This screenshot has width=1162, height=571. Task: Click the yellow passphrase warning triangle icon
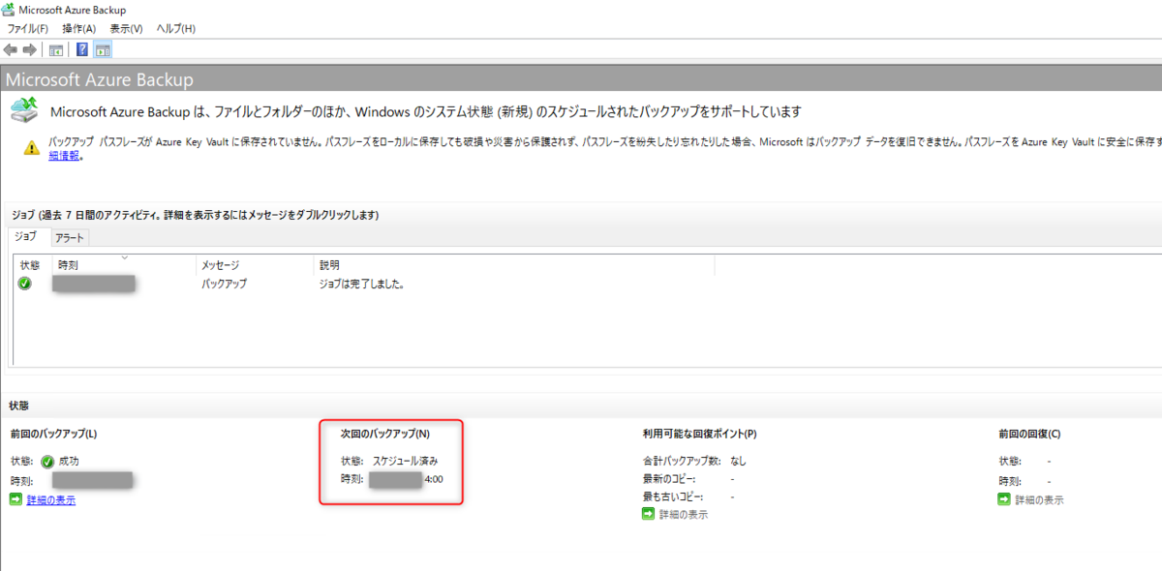(x=32, y=148)
